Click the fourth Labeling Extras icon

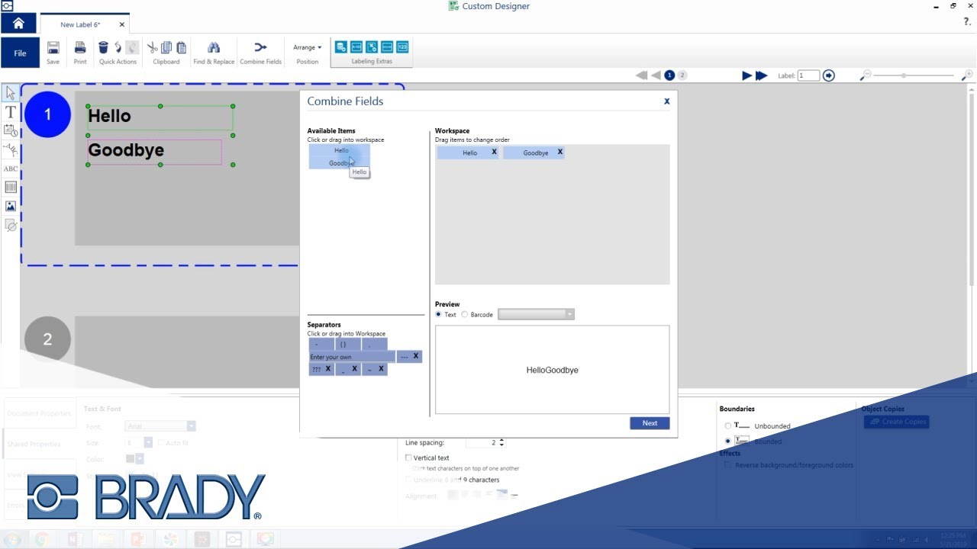coord(387,47)
